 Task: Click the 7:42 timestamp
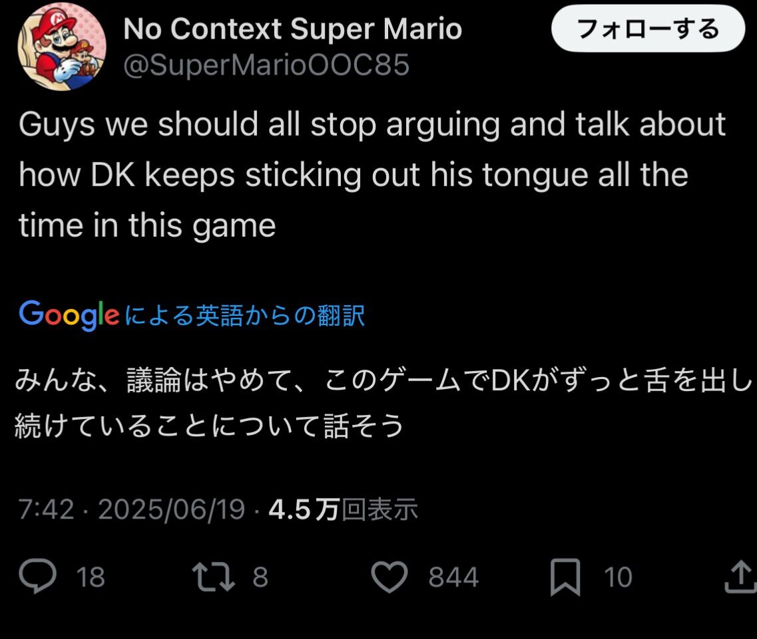pos(47,509)
